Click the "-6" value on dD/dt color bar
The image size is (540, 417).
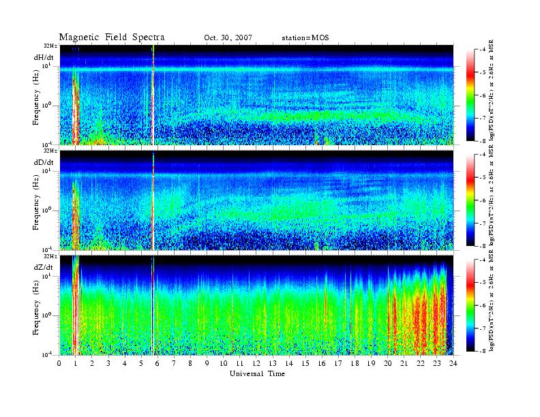(x=482, y=200)
